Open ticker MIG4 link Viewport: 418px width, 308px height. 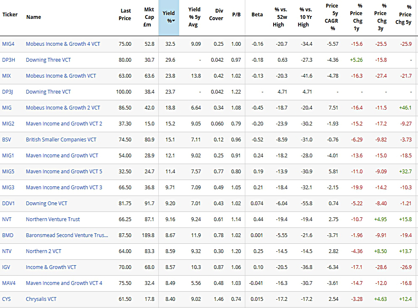coord(8,44)
